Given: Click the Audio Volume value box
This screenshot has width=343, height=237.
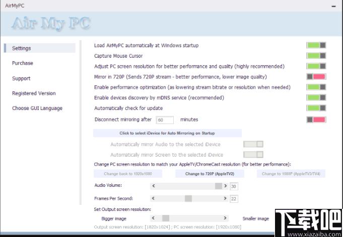Looking at the screenshot, I should (x=234, y=186).
